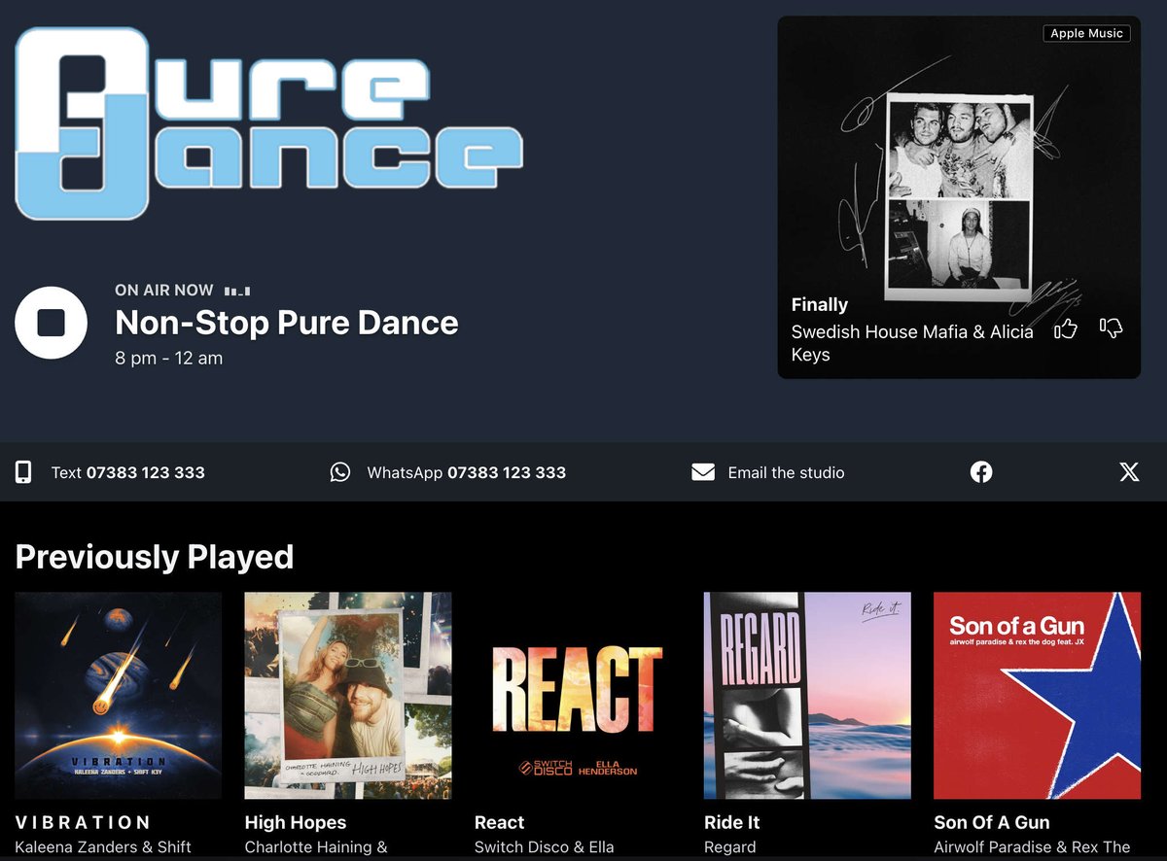1167x861 pixels.
Task: Open the VIBRATION album cover
Action: (118, 696)
